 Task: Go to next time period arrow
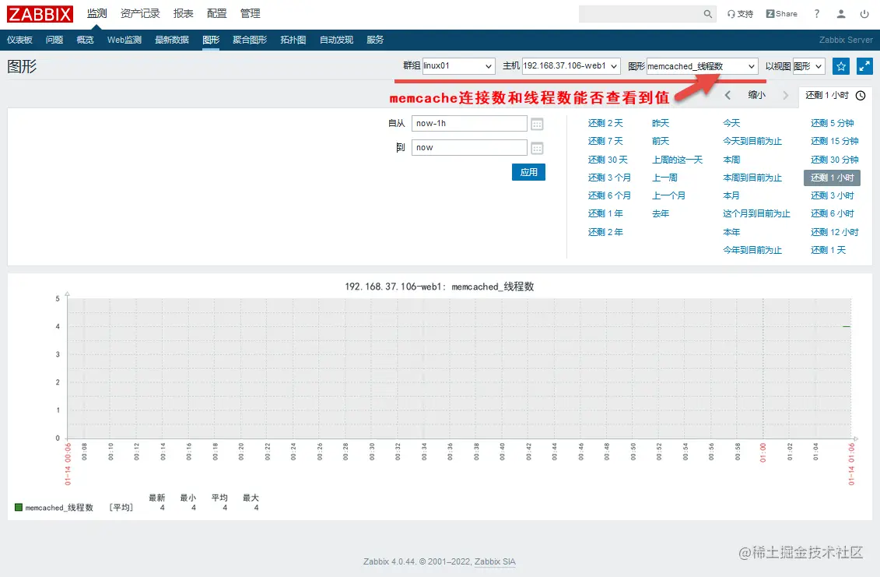786,95
